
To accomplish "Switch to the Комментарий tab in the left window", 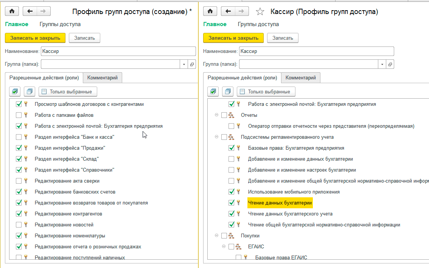I will [102, 78].
